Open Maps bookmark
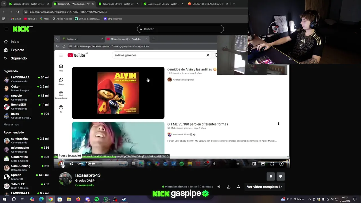This screenshot has width=361, height=203. [x=45, y=19]
